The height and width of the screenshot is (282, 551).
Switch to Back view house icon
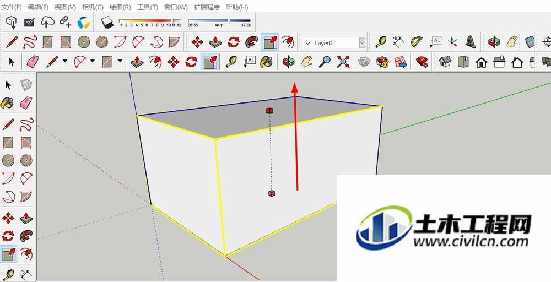coord(517,62)
